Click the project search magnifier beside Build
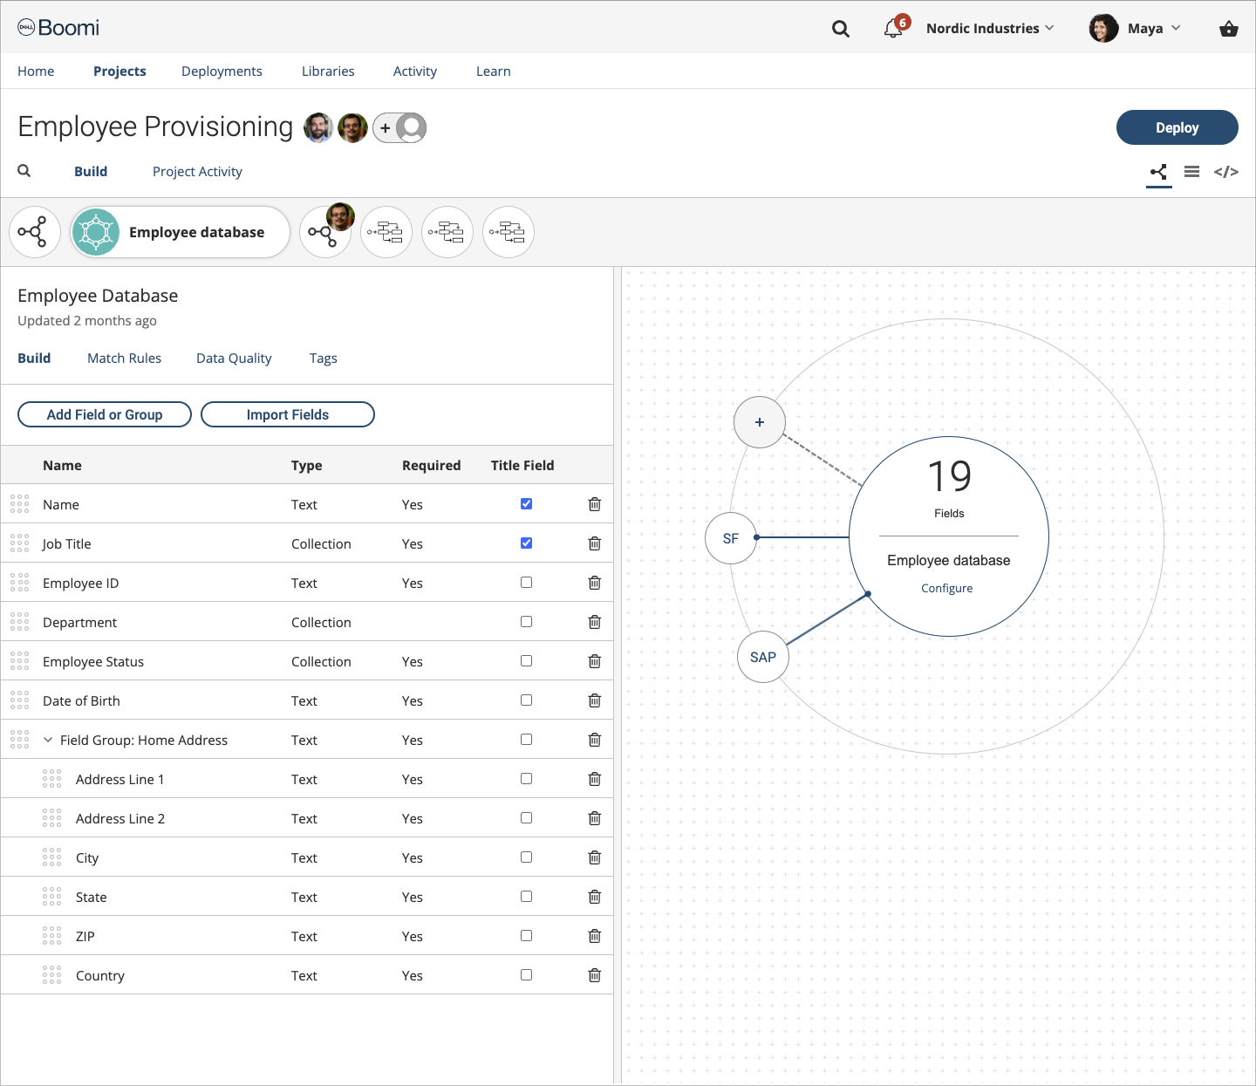Screen dimensions: 1256x1086 24,171
